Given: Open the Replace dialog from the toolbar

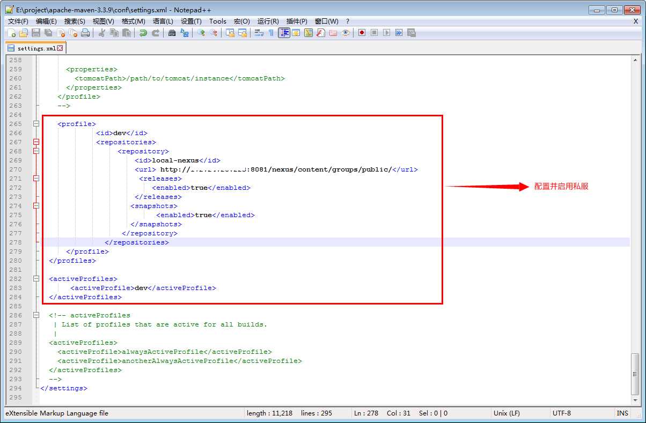Looking at the screenshot, I should point(185,33).
